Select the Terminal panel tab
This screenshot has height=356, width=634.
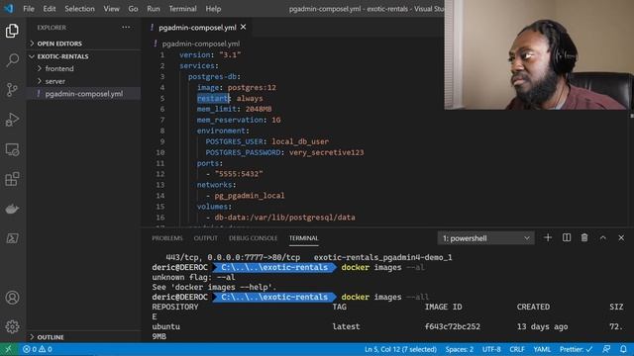click(304, 238)
